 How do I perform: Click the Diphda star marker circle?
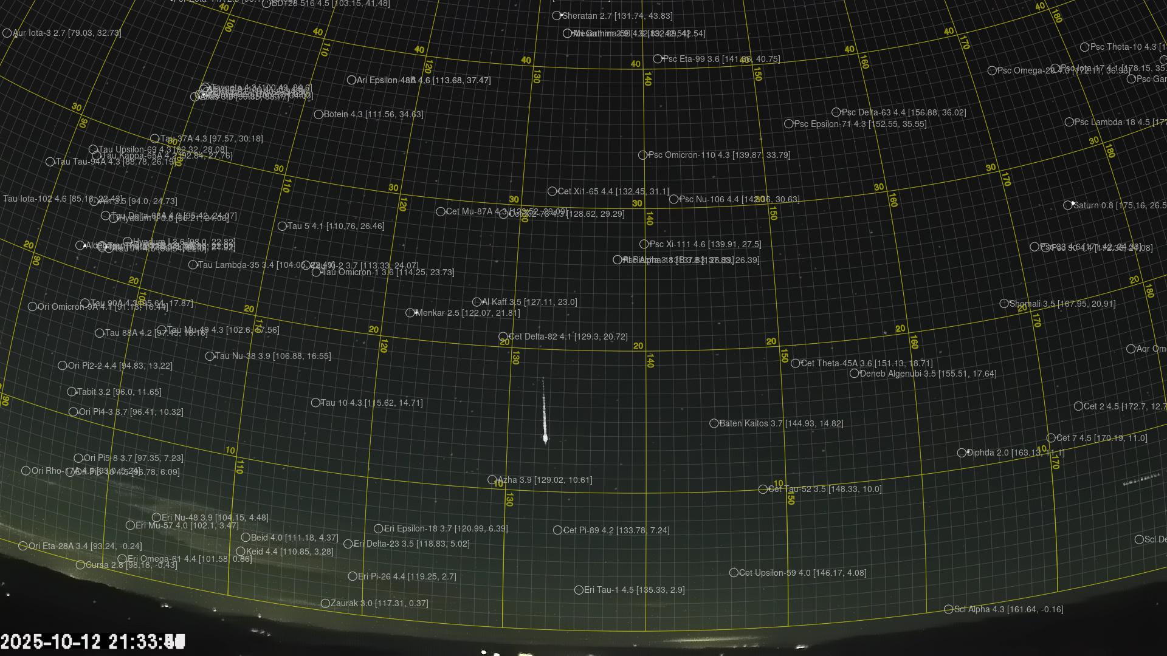[x=962, y=453]
